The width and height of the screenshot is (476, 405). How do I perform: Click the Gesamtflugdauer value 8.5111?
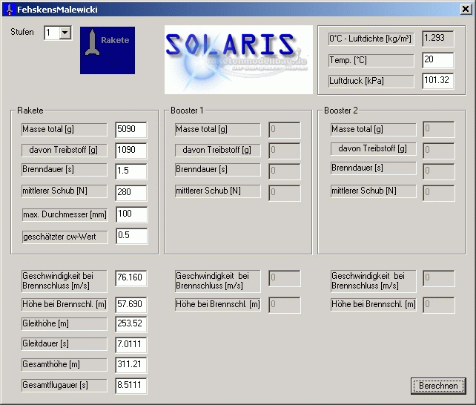(130, 386)
